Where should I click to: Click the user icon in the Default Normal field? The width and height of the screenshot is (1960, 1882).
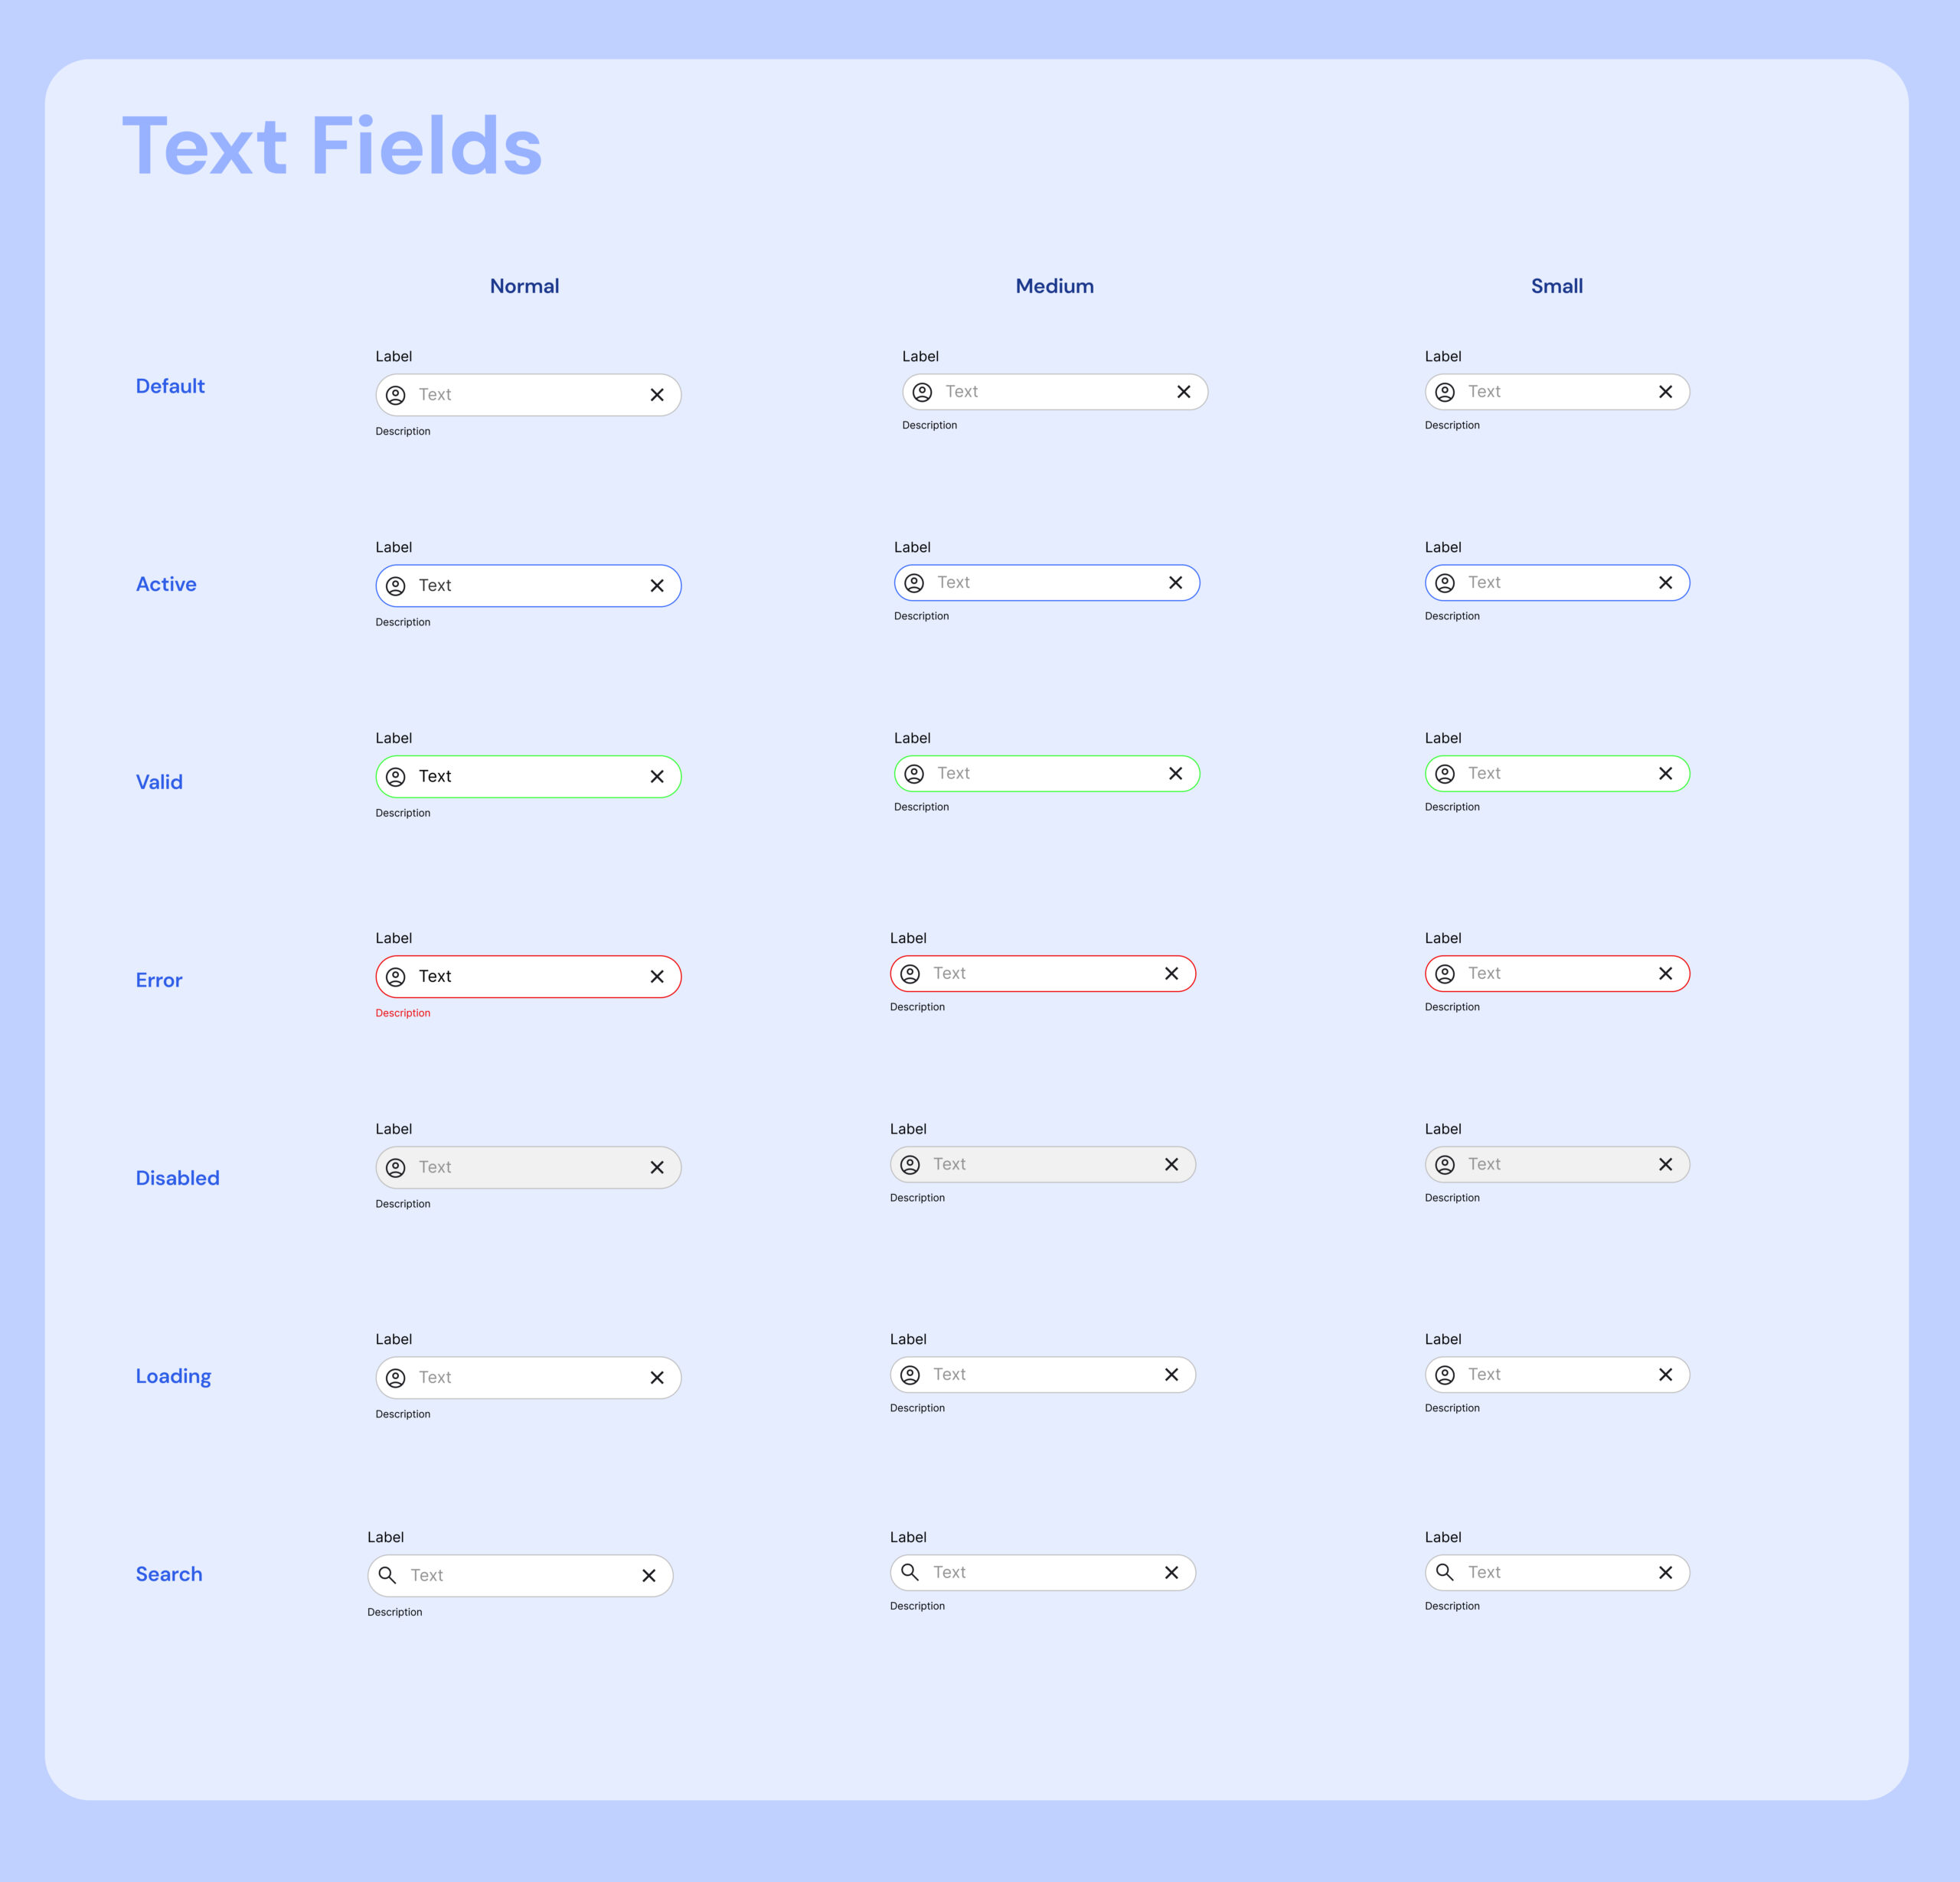click(396, 395)
